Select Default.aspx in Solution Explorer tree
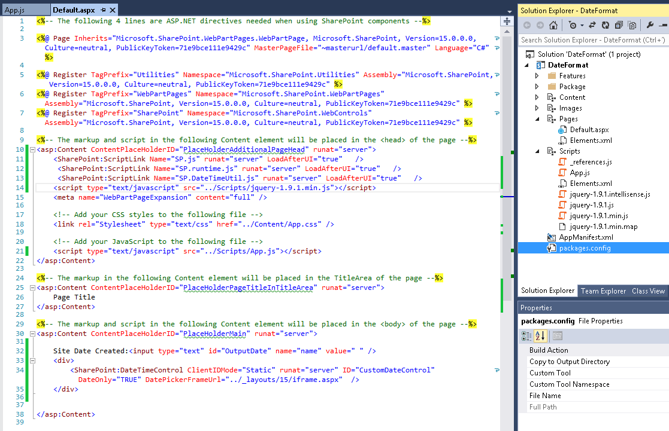This screenshot has height=431, width=669. (x=589, y=130)
